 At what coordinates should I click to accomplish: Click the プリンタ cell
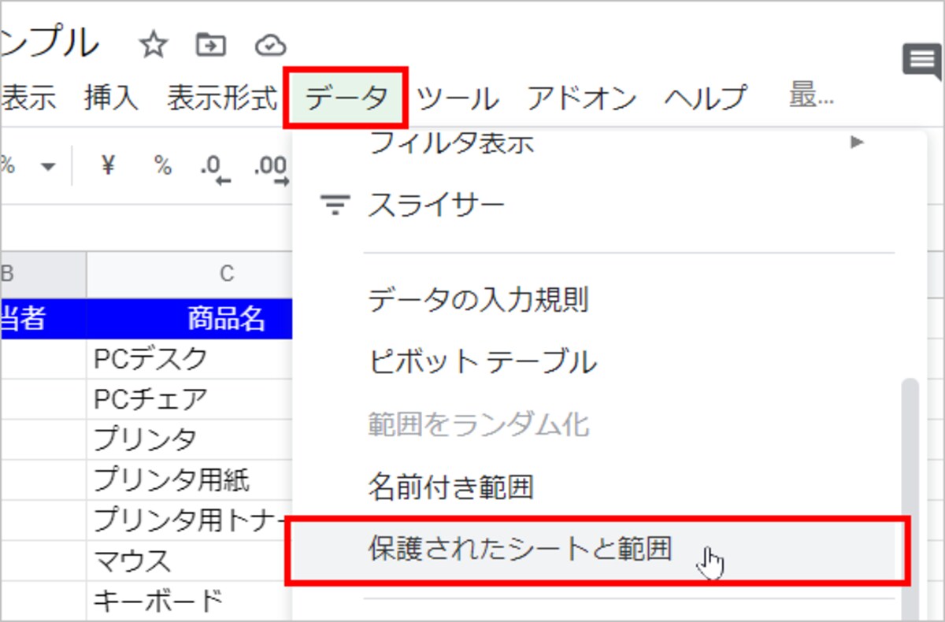click(190, 439)
